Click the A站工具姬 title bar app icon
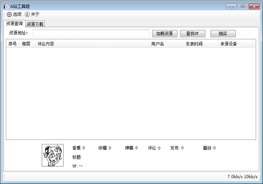 point(6,6)
